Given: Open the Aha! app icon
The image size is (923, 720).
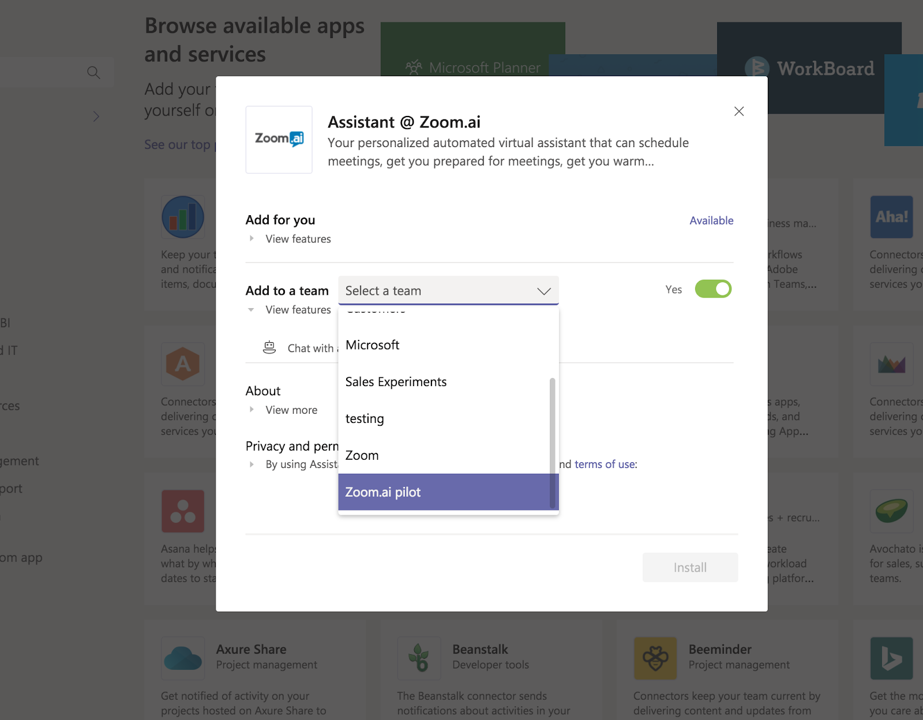Looking at the screenshot, I should pos(892,217).
